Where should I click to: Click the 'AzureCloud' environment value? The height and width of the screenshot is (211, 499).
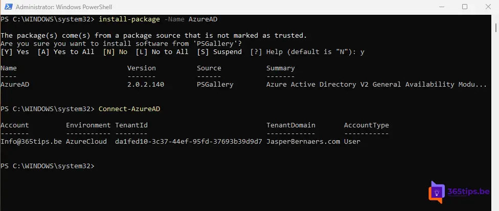point(86,142)
